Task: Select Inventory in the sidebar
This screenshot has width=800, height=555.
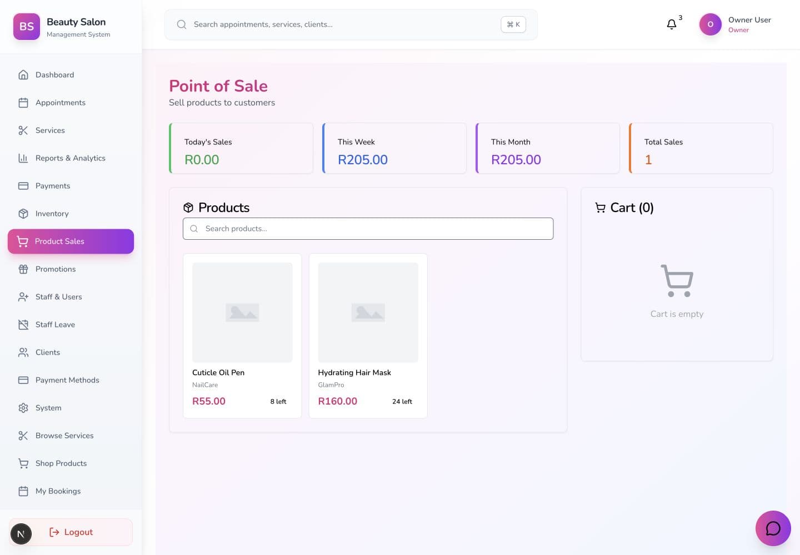Action: (71, 214)
